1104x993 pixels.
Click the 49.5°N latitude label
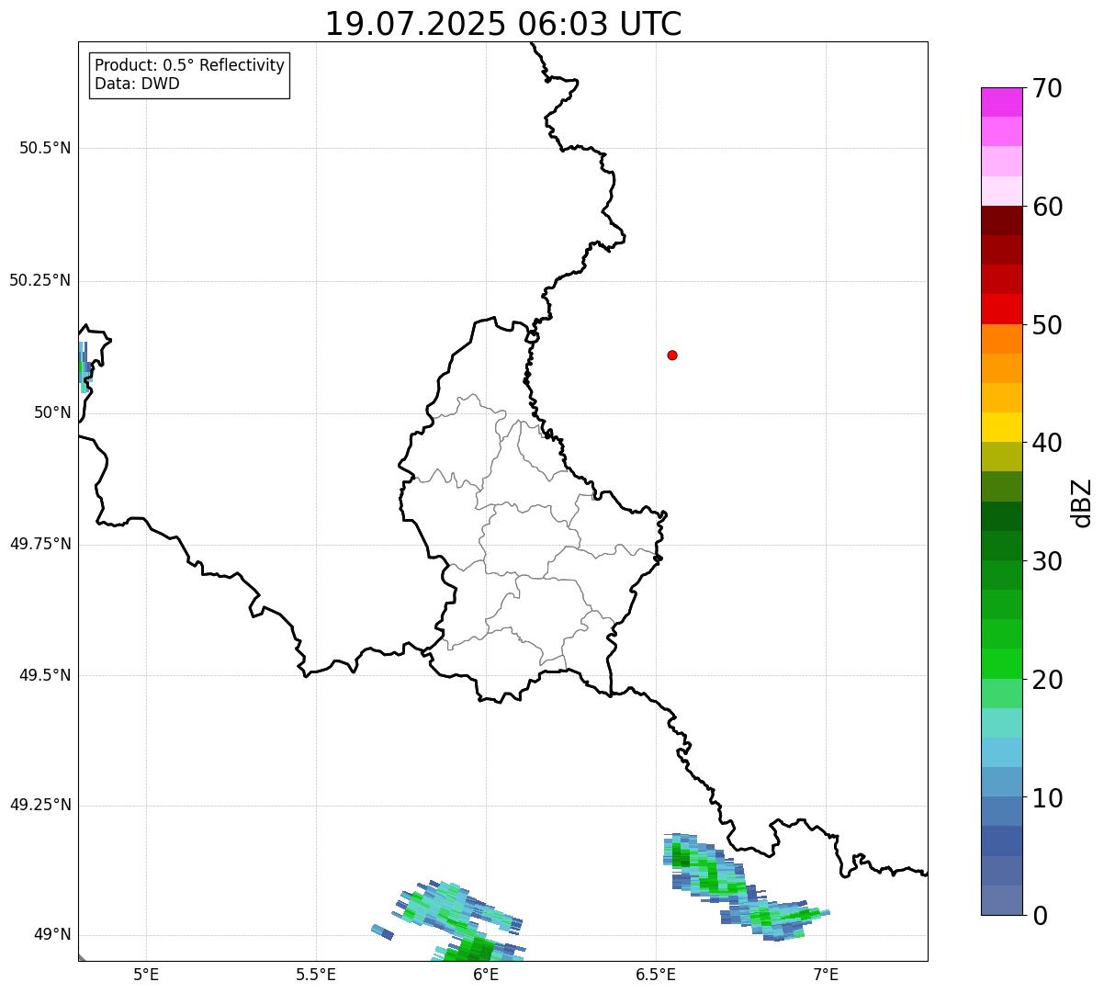pos(45,675)
